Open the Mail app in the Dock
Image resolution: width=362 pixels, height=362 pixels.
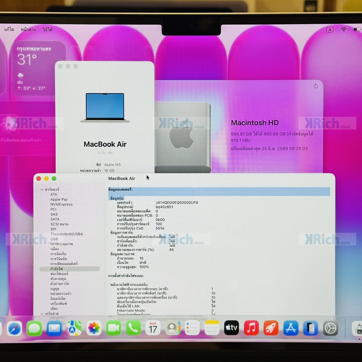pyautogui.click(x=54, y=328)
